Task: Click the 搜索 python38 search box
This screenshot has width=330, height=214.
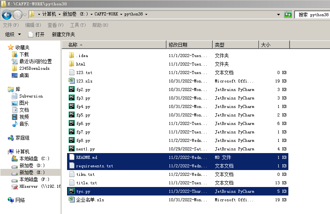Action: [x=313, y=15]
